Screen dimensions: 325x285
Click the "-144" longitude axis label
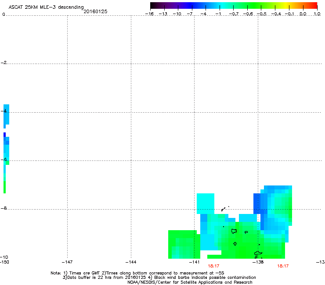point(131,262)
